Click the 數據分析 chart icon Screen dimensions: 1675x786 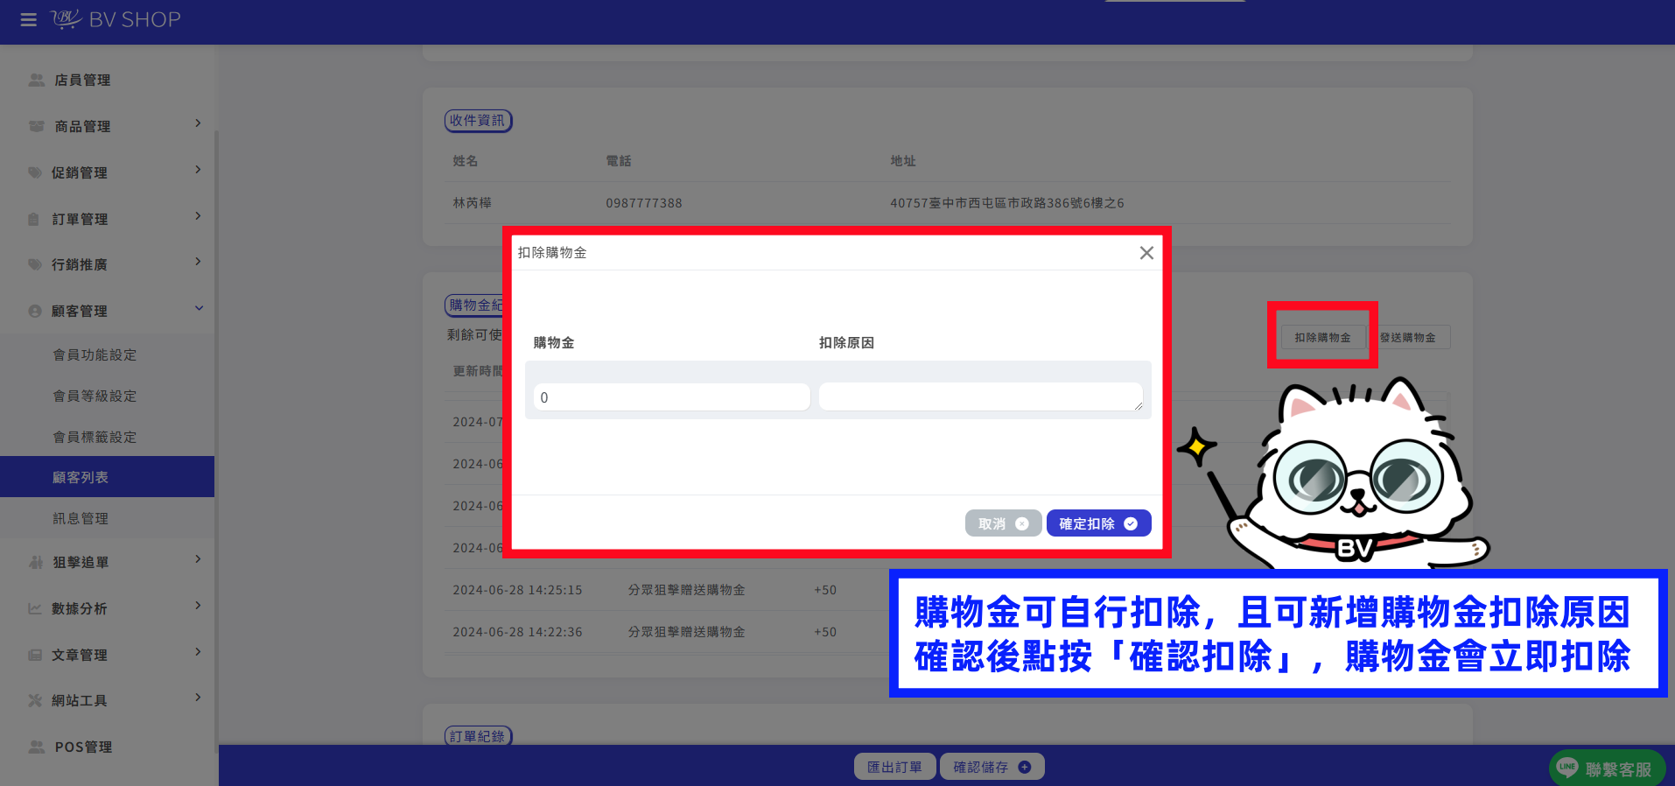click(35, 608)
